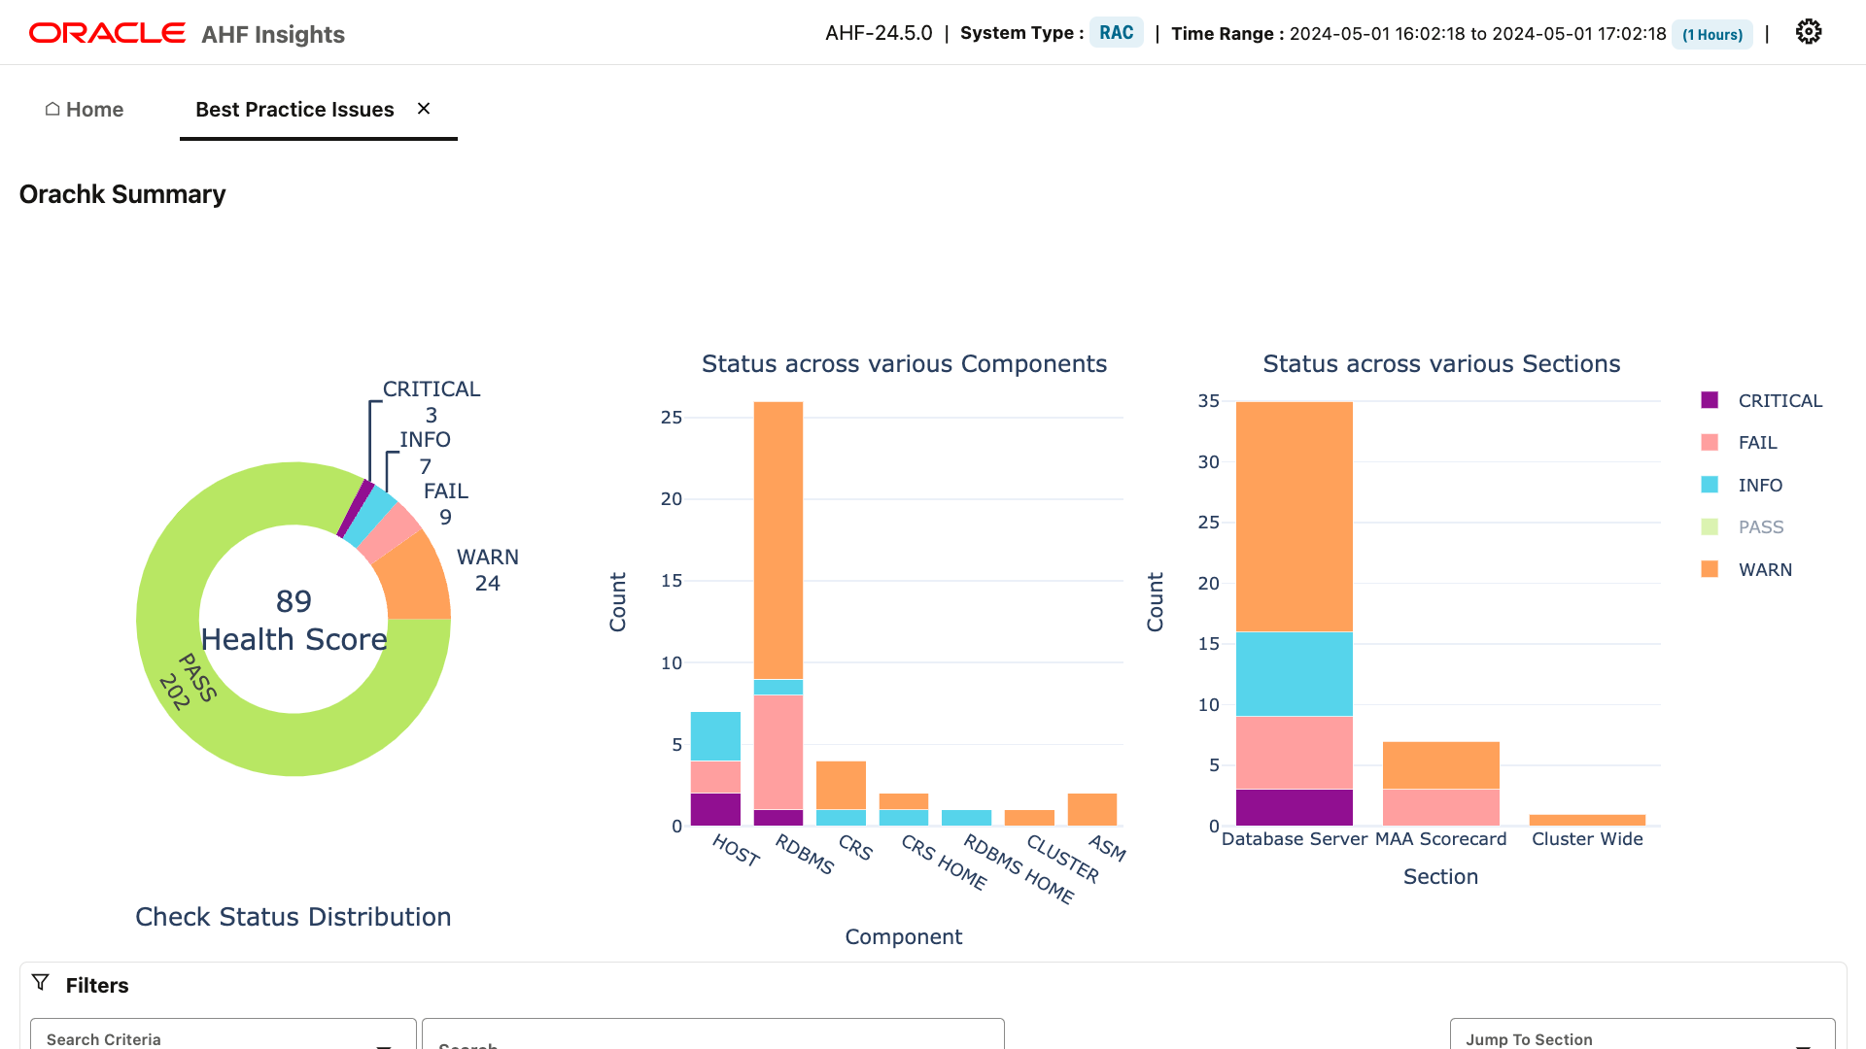Open settings via the gear icon
1866x1049 pixels.
[1809, 31]
